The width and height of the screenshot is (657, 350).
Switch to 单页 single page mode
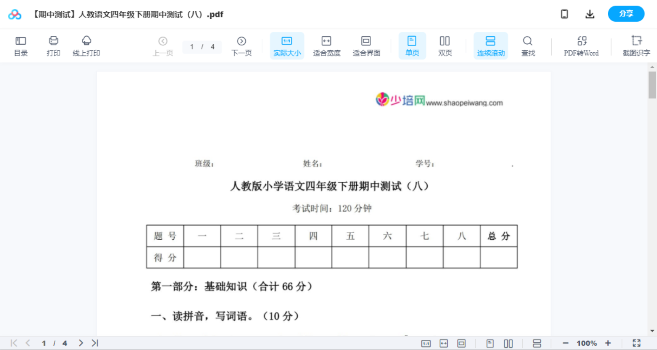[412, 45]
